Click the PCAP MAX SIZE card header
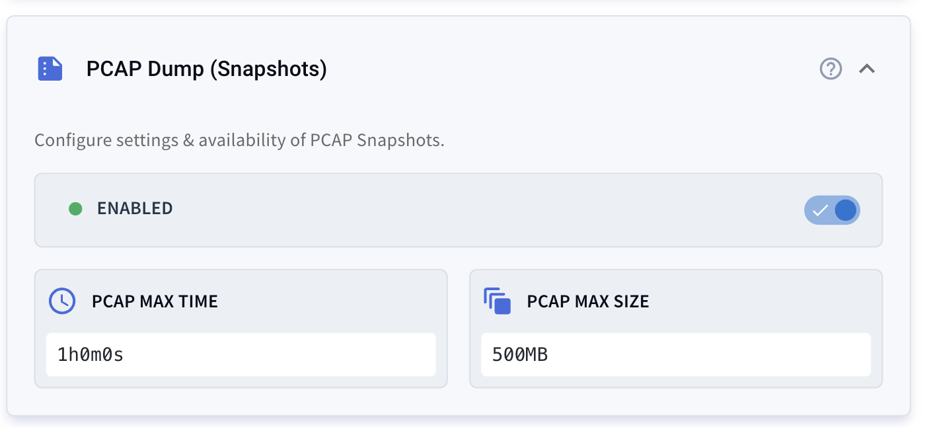The image size is (929, 427). [586, 301]
